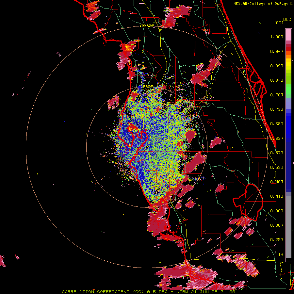Click the 0.733 scale value

[277, 109]
